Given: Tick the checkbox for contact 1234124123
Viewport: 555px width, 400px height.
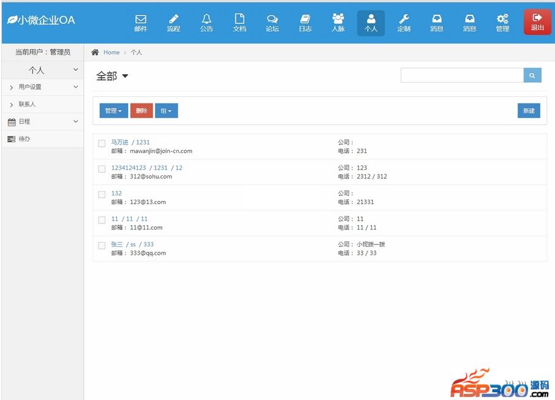Looking at the screenshot, I should point(102,169).
